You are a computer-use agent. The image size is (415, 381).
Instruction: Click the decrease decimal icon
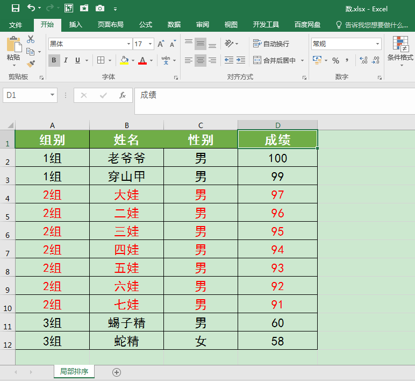[x=375, y=60]
